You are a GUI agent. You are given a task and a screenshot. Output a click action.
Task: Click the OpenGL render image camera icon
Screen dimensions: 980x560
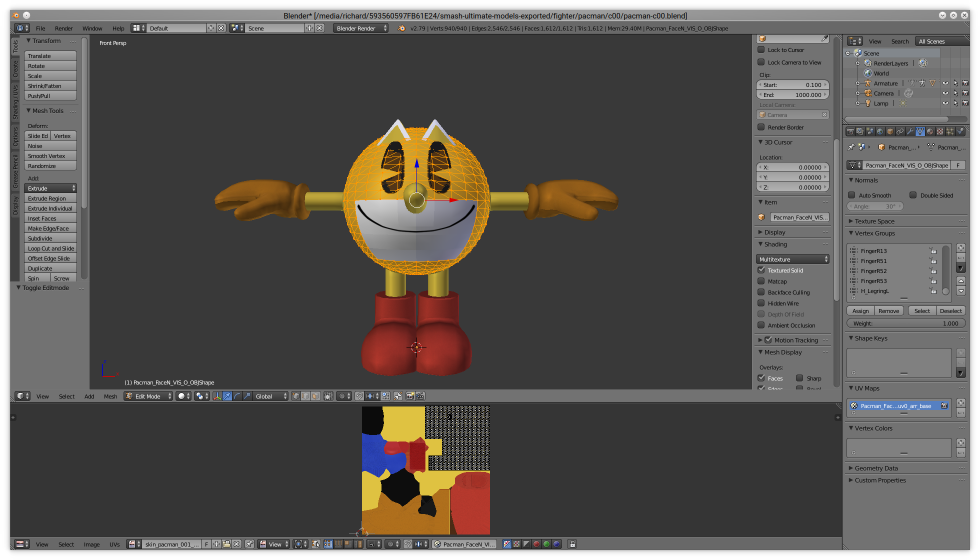point(410,396)
